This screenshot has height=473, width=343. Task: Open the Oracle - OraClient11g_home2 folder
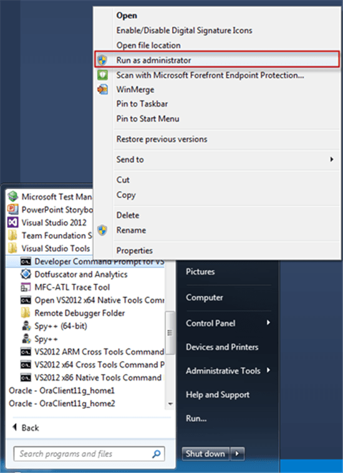pos(62,404)
